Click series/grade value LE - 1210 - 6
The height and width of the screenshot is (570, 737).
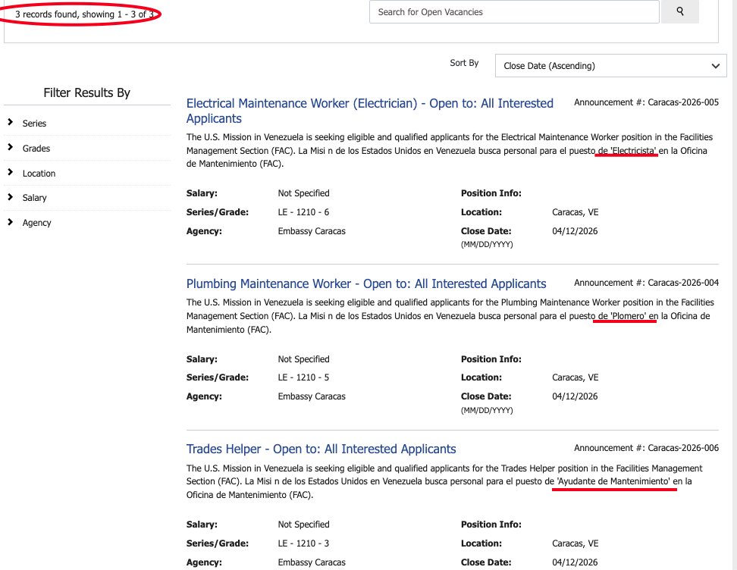(303, 212)
